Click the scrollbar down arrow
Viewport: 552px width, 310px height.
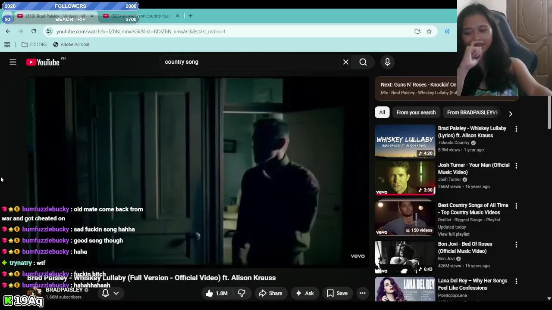[x=549, y=298]
